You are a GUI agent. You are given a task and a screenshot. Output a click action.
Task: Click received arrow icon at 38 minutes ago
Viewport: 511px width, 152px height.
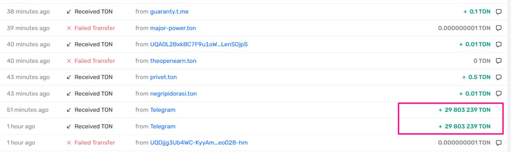coord(69,12)
